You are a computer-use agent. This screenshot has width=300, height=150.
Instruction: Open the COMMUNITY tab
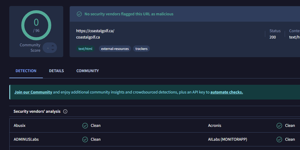coord(87,71)
